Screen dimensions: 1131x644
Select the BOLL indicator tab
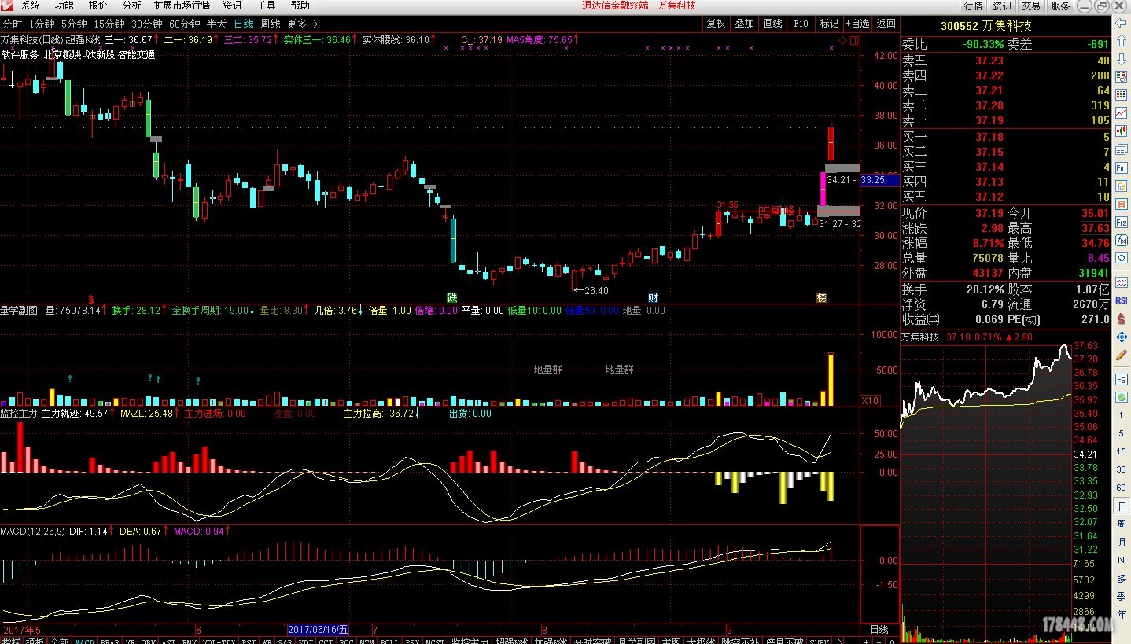click(x=388, y=640)
